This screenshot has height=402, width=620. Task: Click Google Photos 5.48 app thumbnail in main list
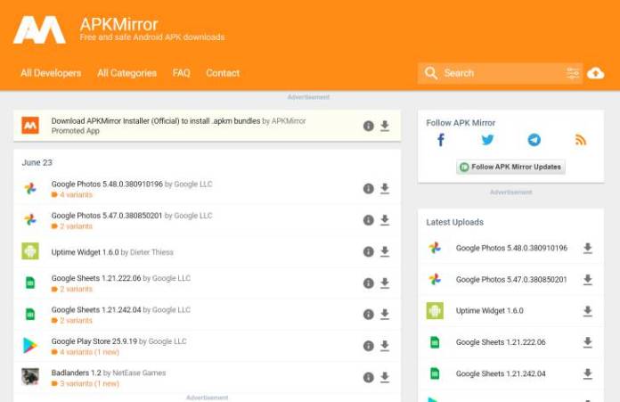click(30, 188)
